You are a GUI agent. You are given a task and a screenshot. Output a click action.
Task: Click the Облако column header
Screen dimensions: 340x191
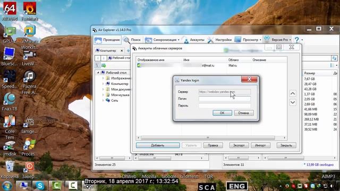pyautogui.click(x=233, y=60)
